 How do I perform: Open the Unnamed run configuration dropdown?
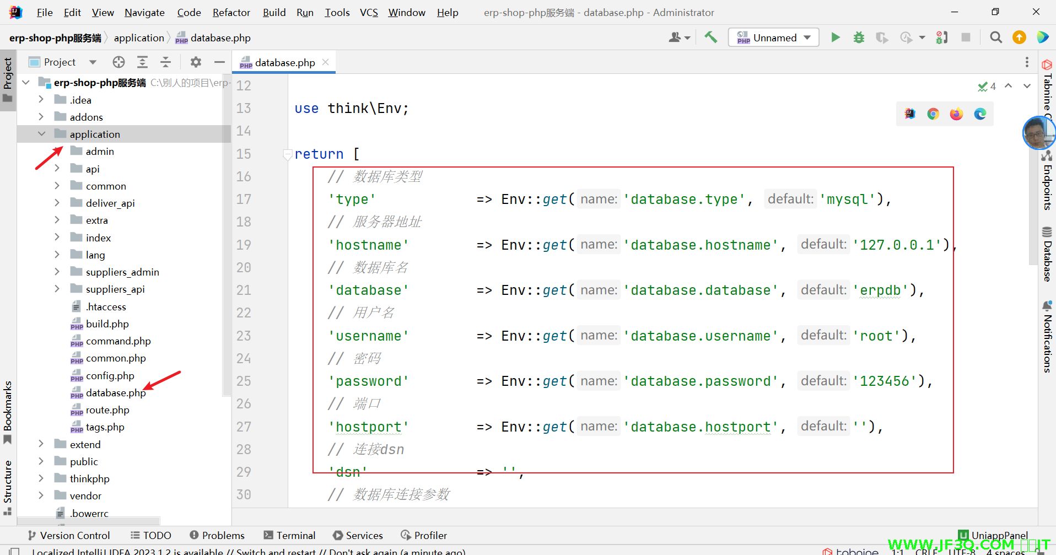click(x=774, y=37)
